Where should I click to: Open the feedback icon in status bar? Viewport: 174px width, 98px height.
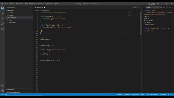coord(169,94)
